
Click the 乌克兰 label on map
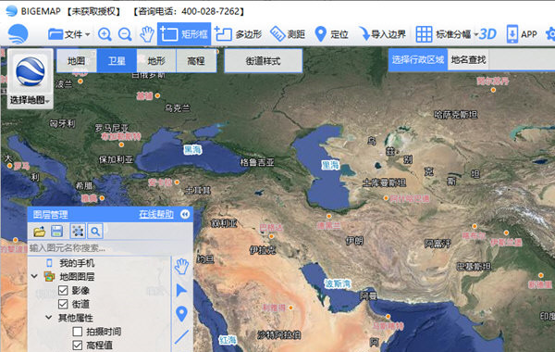tap(177, 107)
